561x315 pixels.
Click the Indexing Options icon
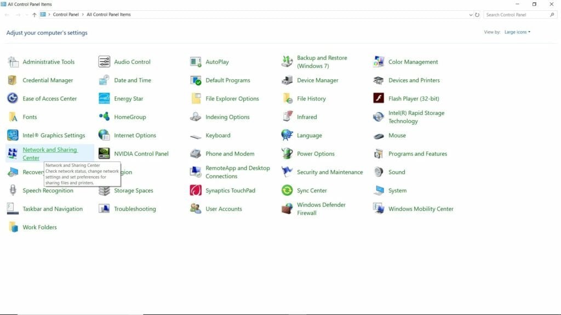196,117
